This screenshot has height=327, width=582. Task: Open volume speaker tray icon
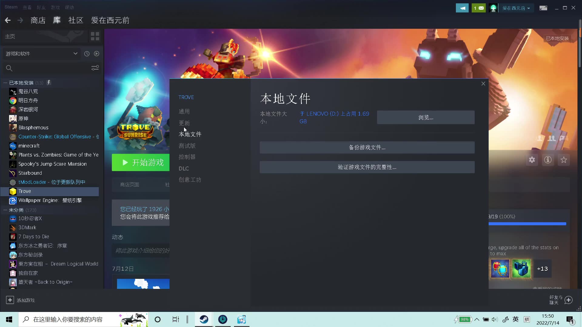click(495, 319)
